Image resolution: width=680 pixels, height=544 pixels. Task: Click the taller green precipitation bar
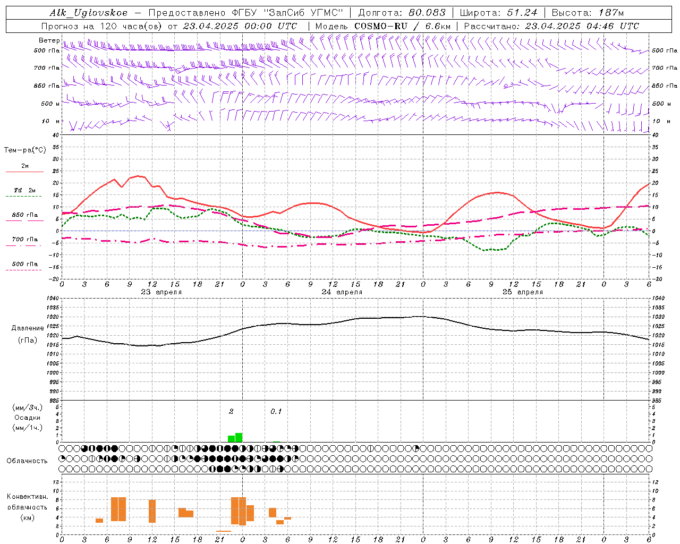tap(239, 438)
